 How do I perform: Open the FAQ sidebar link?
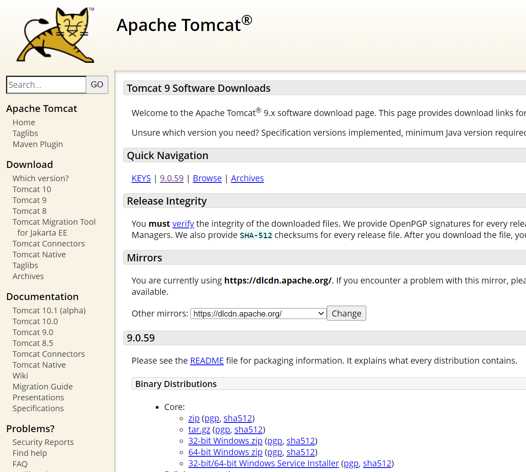(20, 464)
